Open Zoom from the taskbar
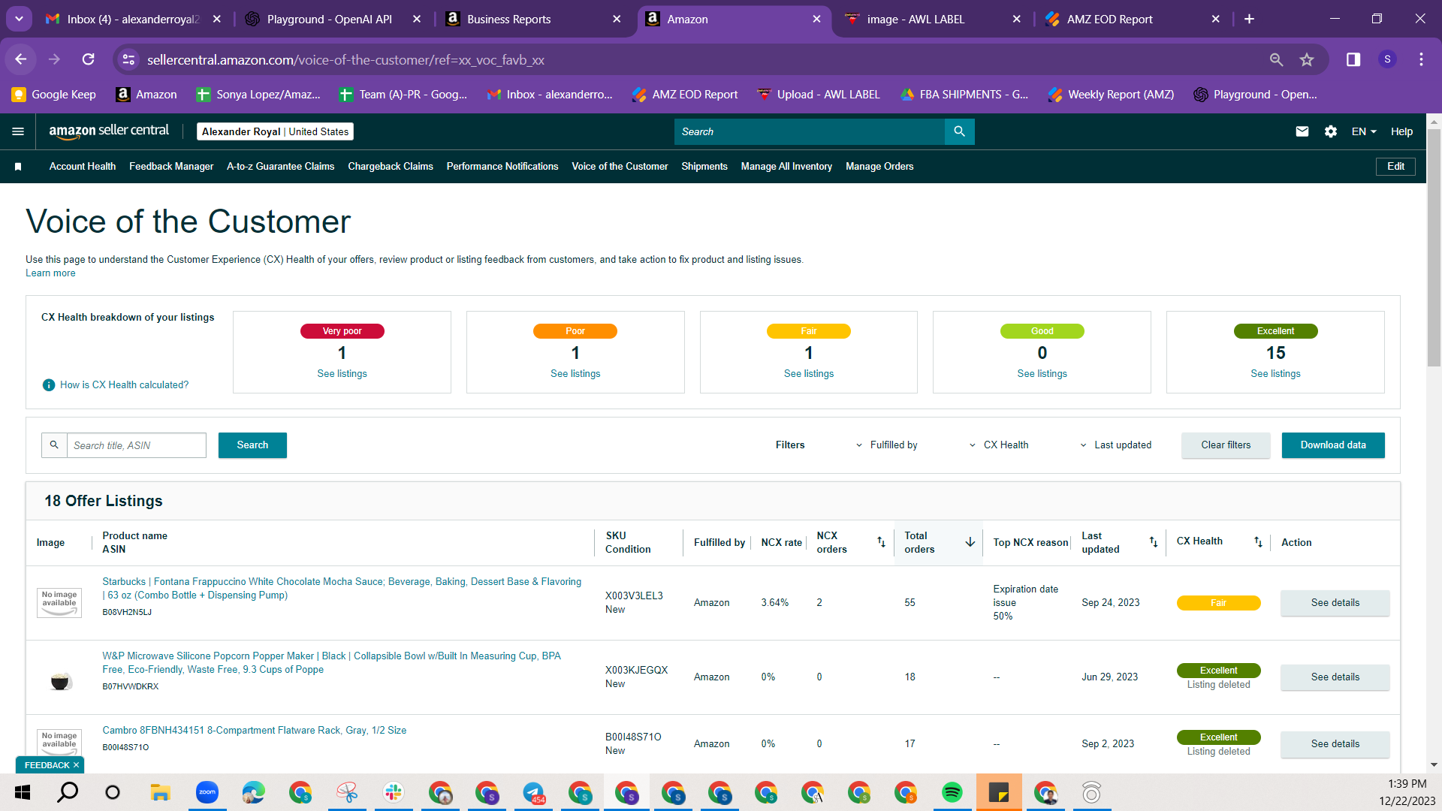The width and height of the screenshot is (1442, 811). pos(207,792)
